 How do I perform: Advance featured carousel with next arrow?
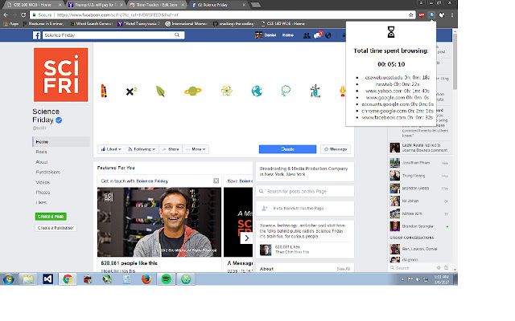pyautogui.click(x=247, y=238)
